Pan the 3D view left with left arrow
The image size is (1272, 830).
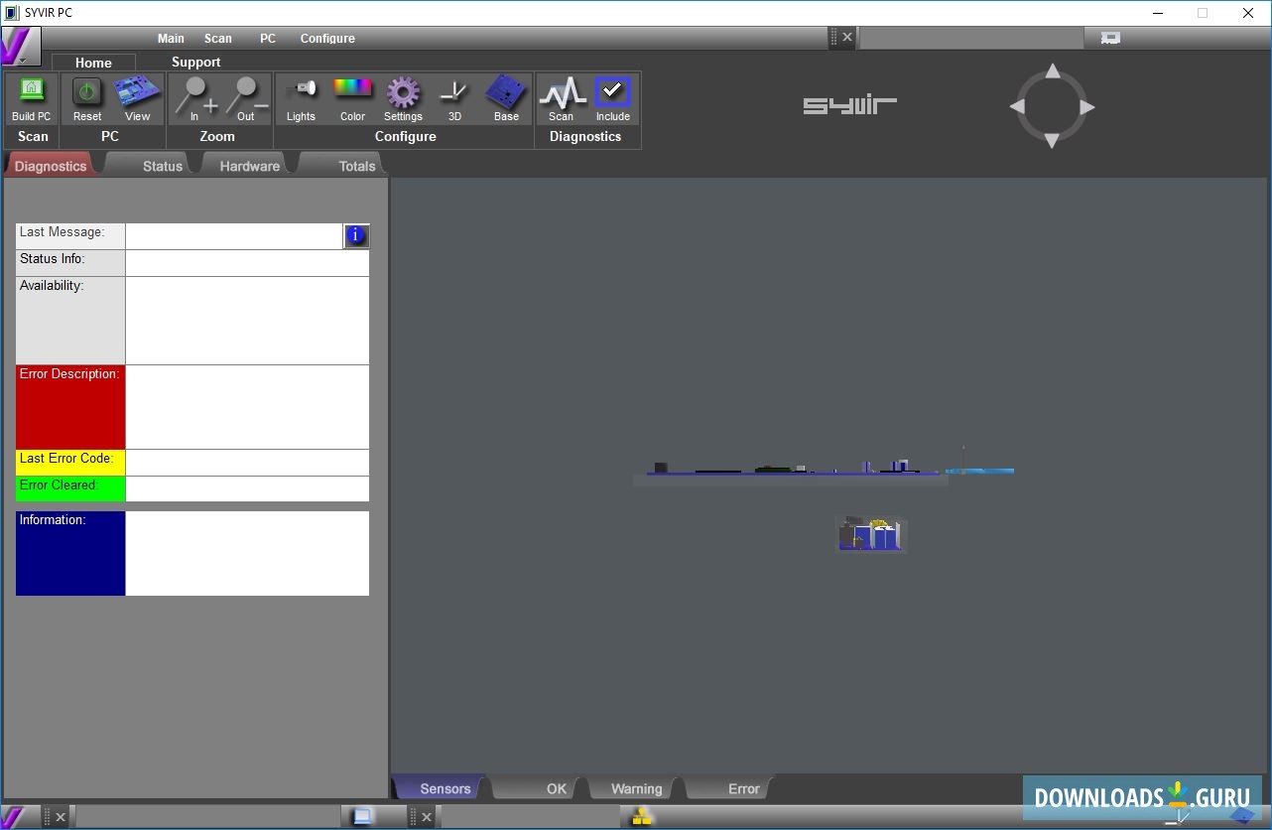[1017, 107]
